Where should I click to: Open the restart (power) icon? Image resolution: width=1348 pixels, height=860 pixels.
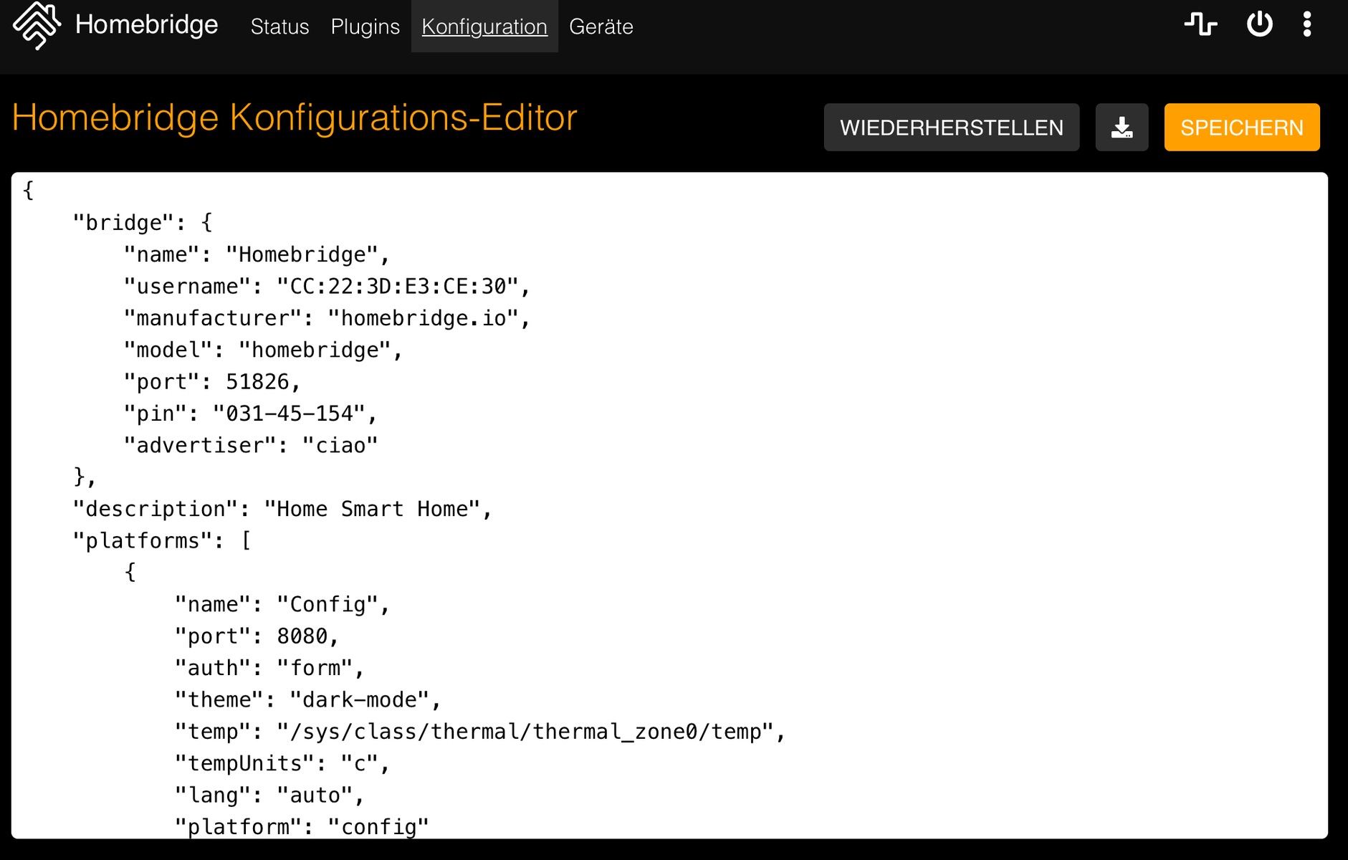[1259, 24]
